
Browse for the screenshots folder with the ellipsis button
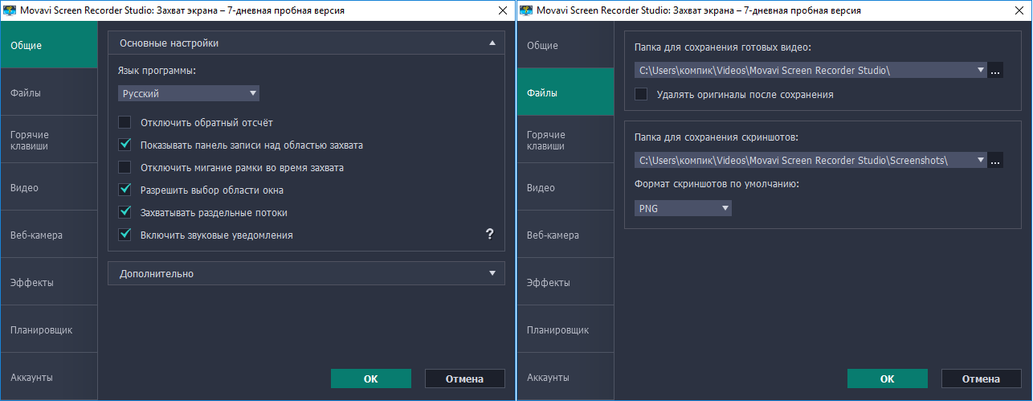pos(996,160)
